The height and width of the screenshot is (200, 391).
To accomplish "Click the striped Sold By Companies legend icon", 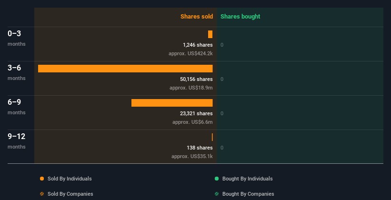I will click(x=42, y=194).
